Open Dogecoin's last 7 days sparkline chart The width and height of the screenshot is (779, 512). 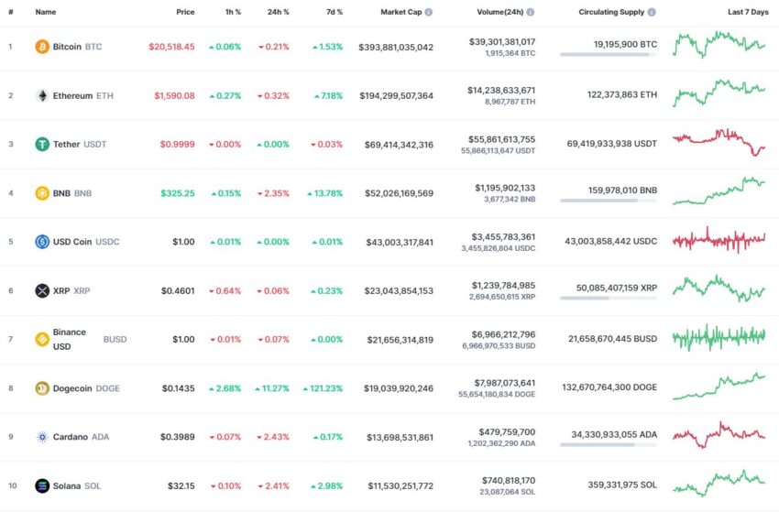tap(719, 387)
